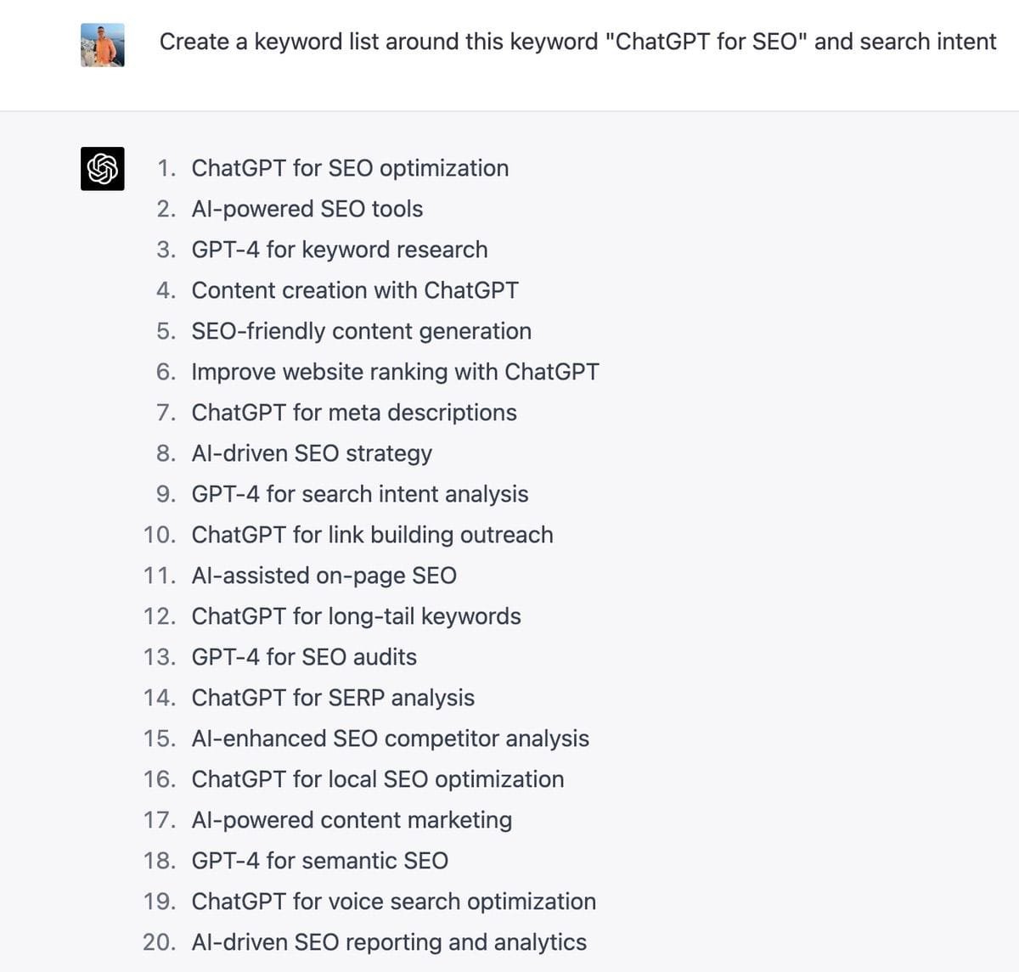
Task: Select 'GPT-4 for SEO audits' entry
Action: click(304, 657)
